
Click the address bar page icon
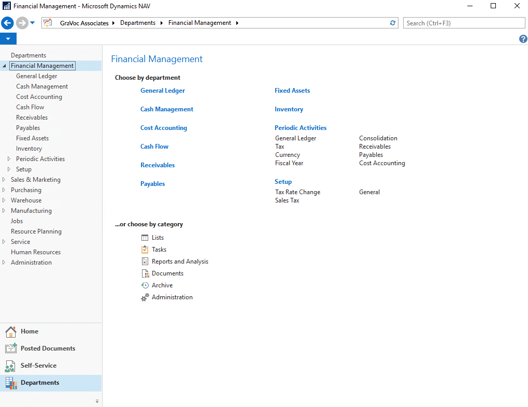[x=48, y=23]
